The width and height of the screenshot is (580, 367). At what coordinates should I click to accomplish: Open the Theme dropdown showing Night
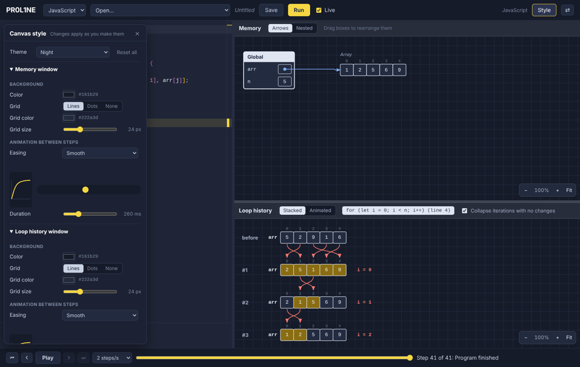pyautogui.click(x=73, y=52)
